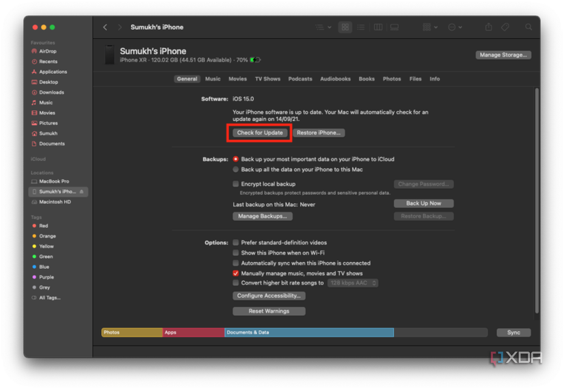Switch to the Music tab
Viewport: 564px width, 389px height.
tap(213, 79)
